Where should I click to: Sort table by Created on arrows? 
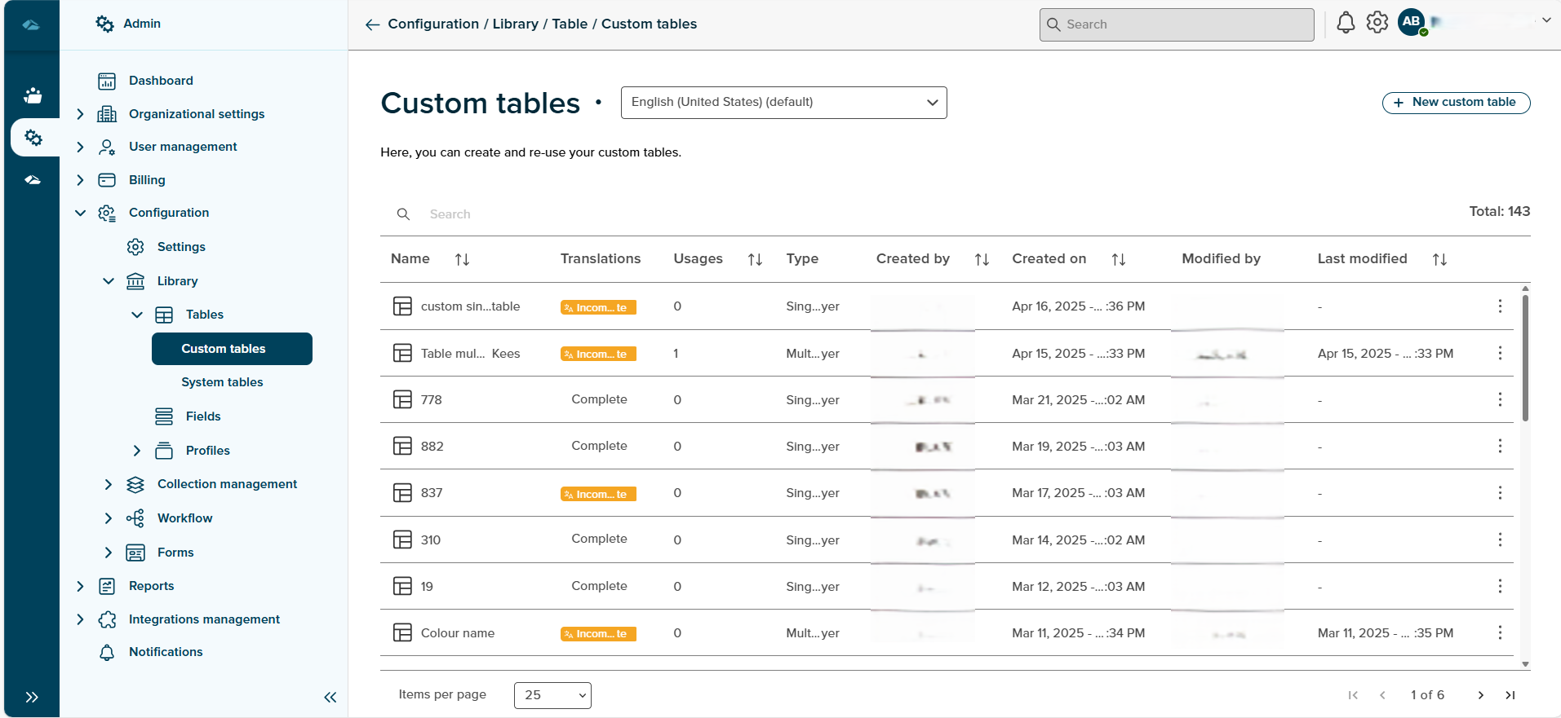coord(1118,259)
